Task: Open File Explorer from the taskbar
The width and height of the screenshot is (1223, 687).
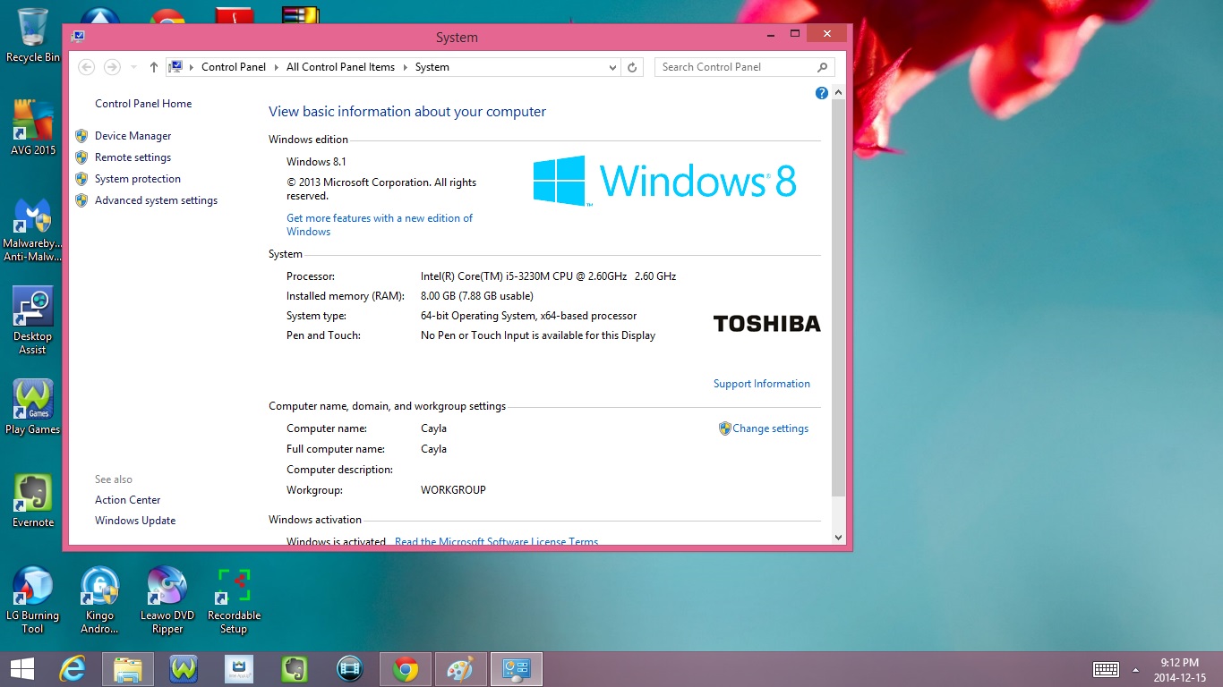Action: [x=128, y=669]
